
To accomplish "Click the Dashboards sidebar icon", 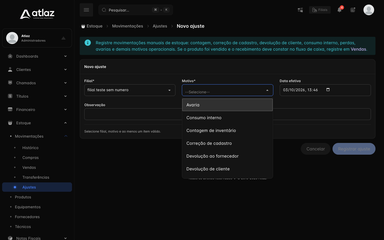I will point(10,56).
